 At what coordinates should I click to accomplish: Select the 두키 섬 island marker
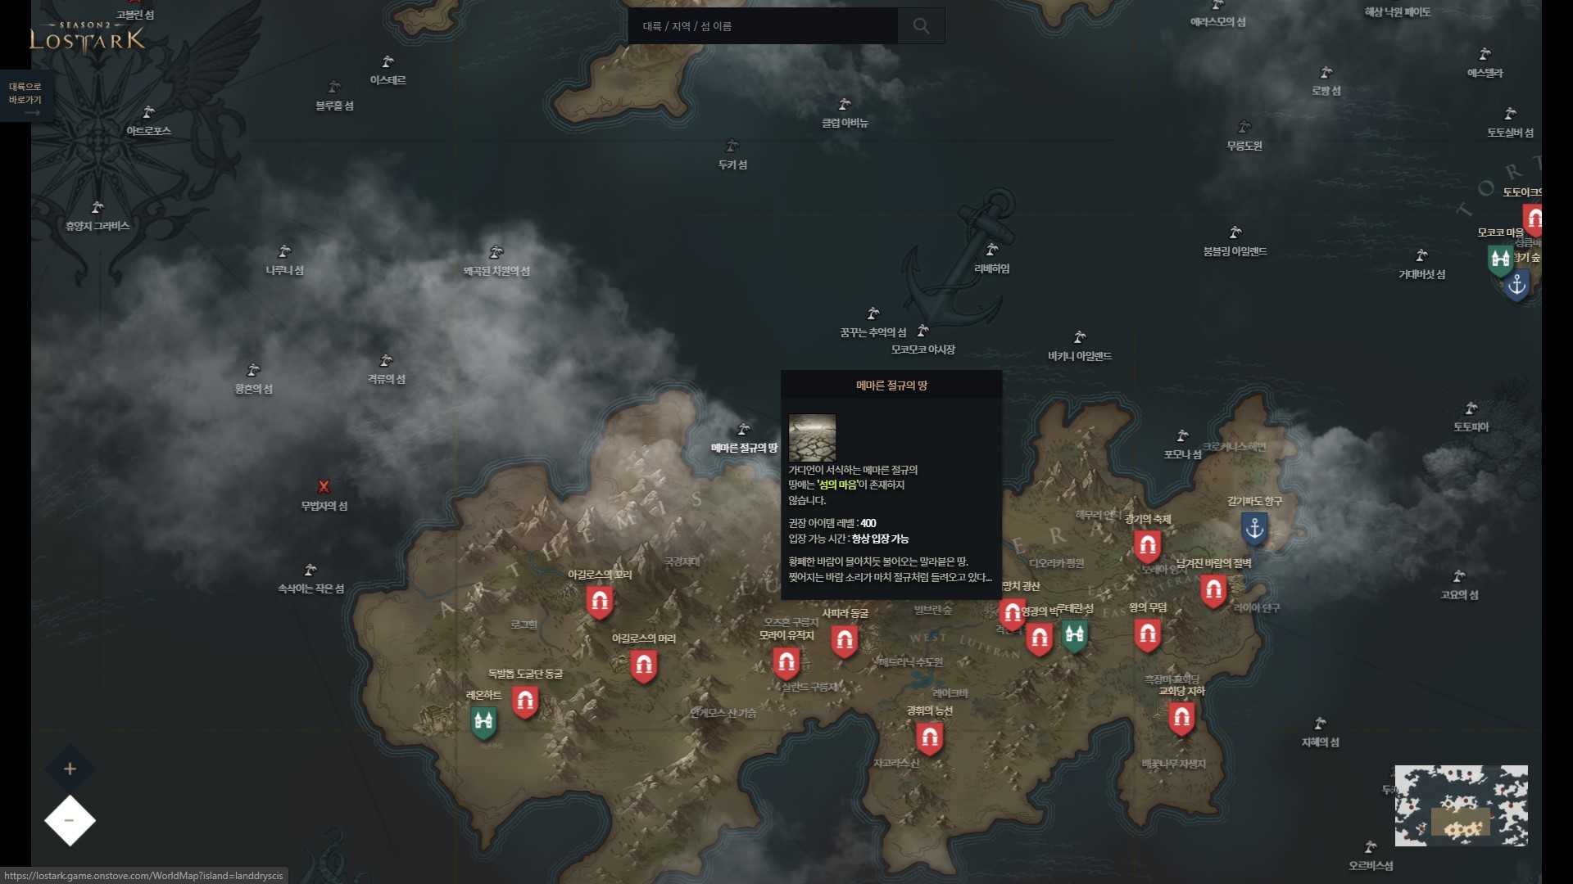732,147
